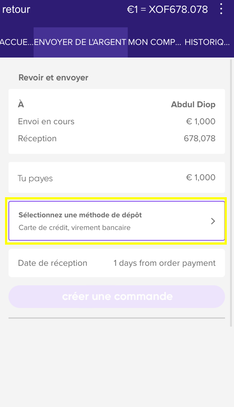Screen dimensions: 234x407
Task: Open the three-dot overflow menu
Action: [221, 9]
